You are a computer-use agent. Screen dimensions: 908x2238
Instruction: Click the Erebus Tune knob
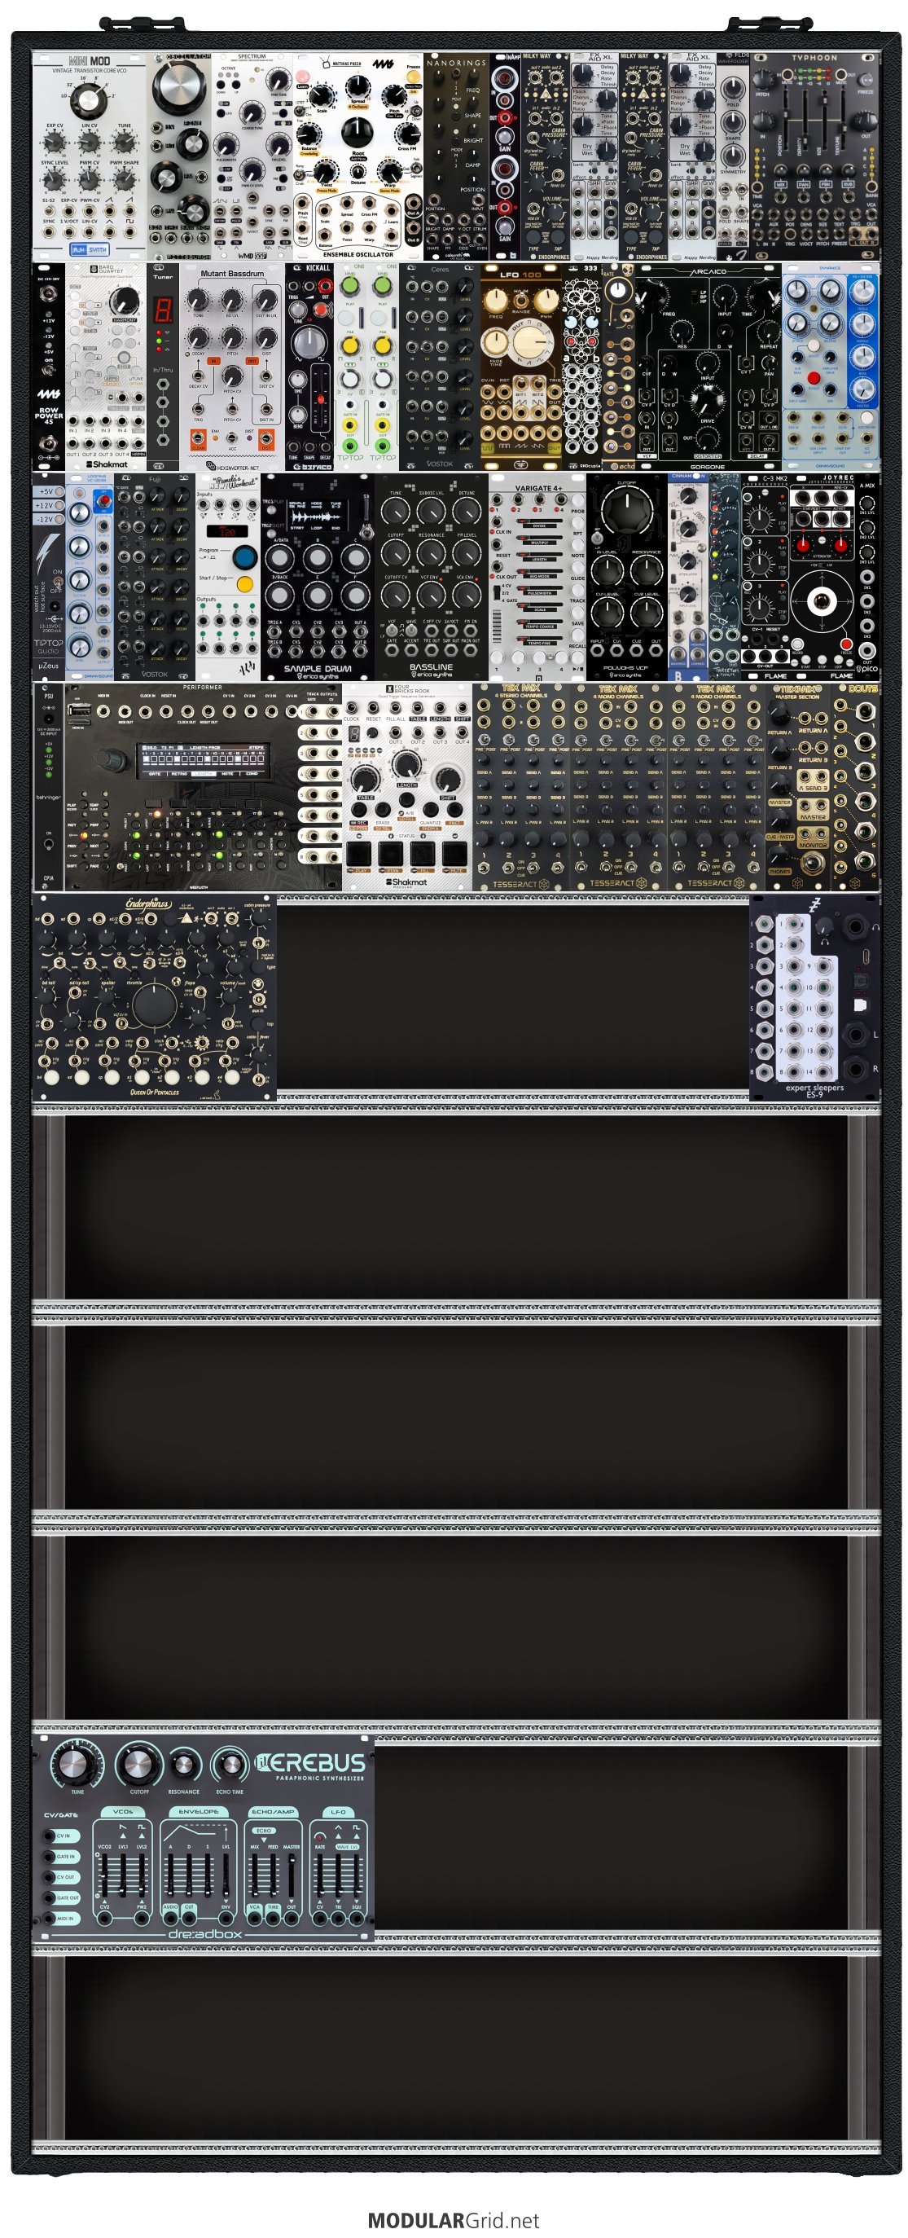point(75,1764)
